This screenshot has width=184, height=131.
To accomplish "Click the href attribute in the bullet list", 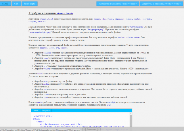I will (46, 81).
